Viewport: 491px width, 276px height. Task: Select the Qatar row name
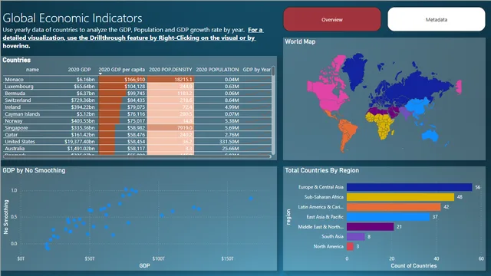pos(11,135)
